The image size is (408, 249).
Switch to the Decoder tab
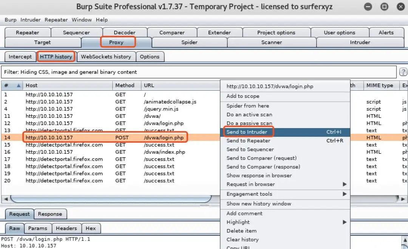(125, 32)
